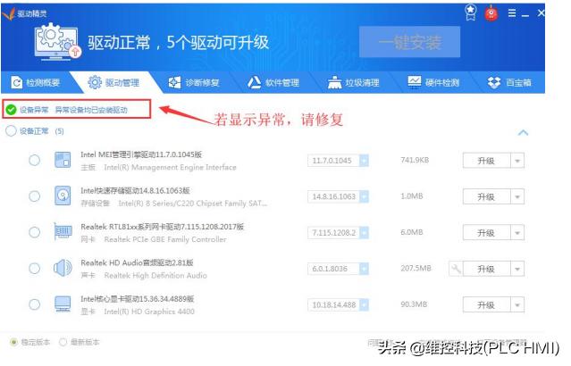Click Realtek High Definition Audio text
Screen dimensions: 571x366
pyautogui.click(x=155, y=276)
